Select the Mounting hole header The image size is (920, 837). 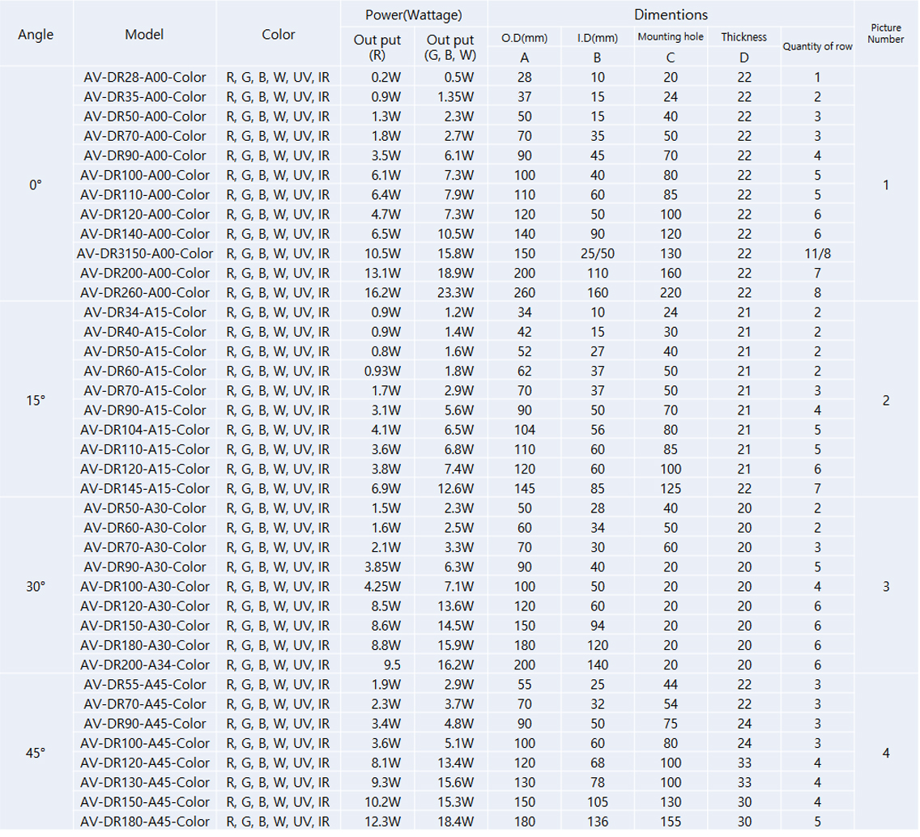pyautogui.click(x=671, y=37)
